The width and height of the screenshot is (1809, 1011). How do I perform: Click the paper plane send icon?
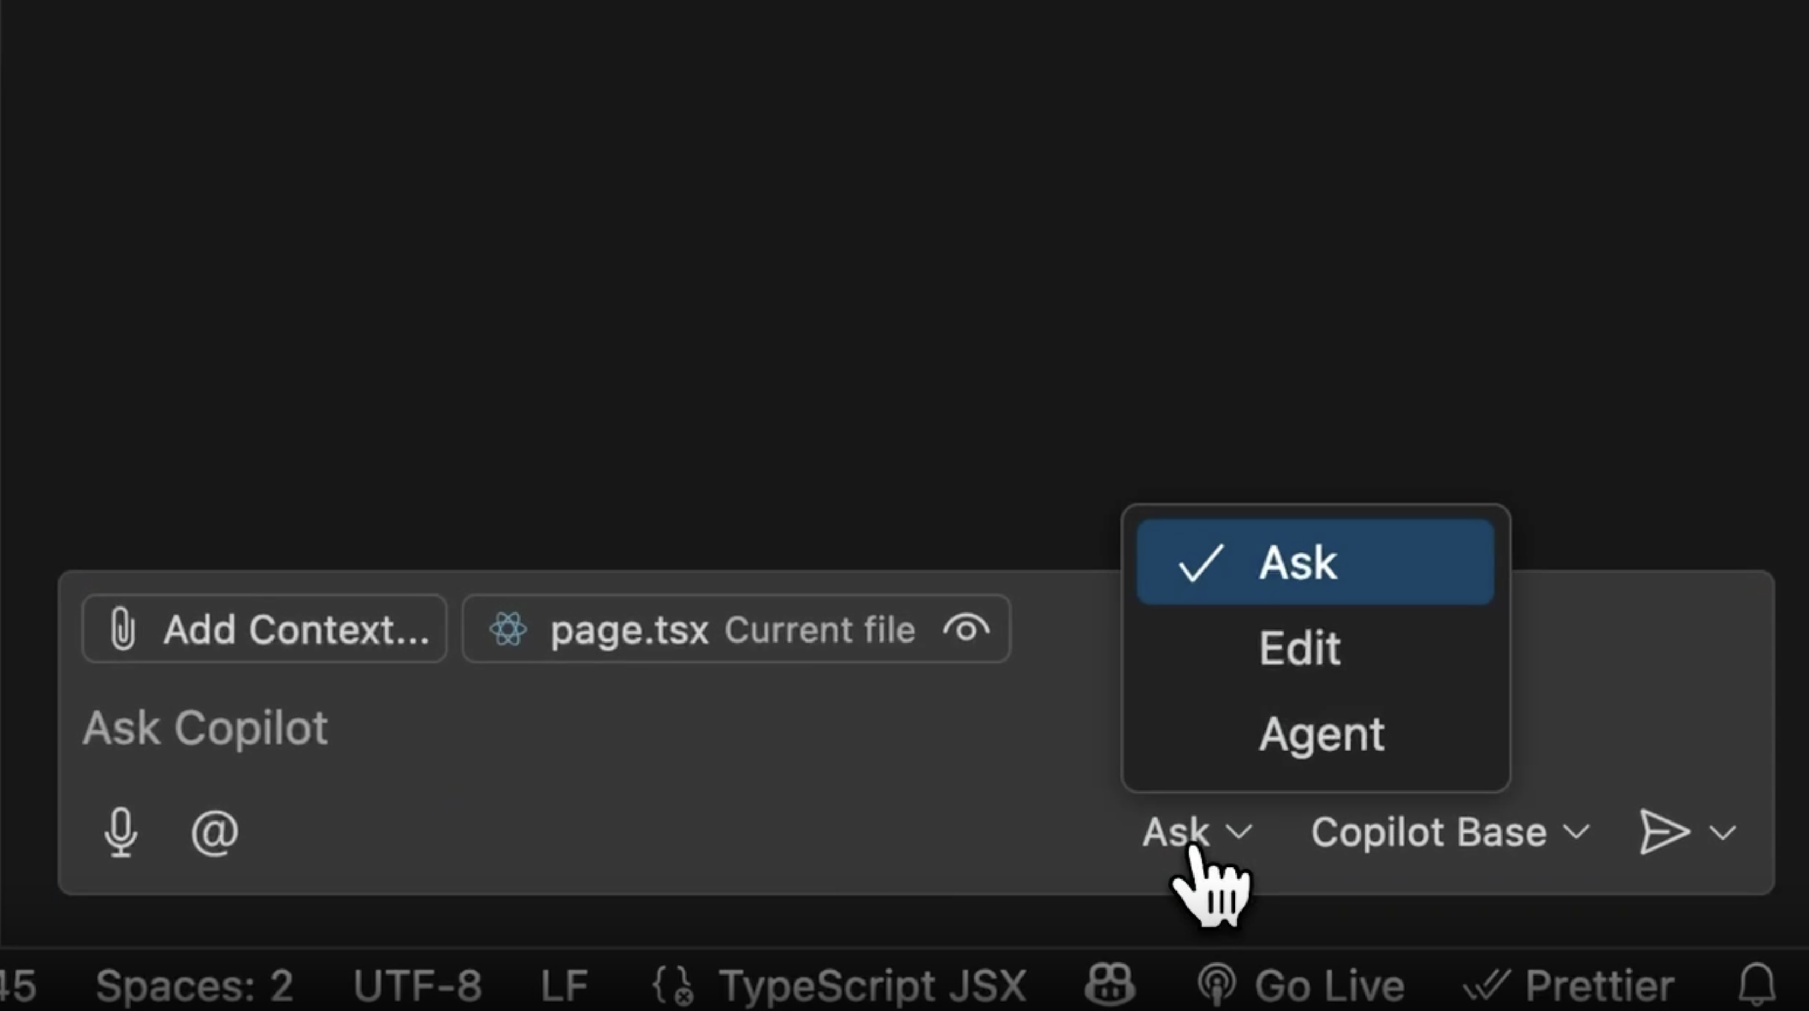[1664, 832]
